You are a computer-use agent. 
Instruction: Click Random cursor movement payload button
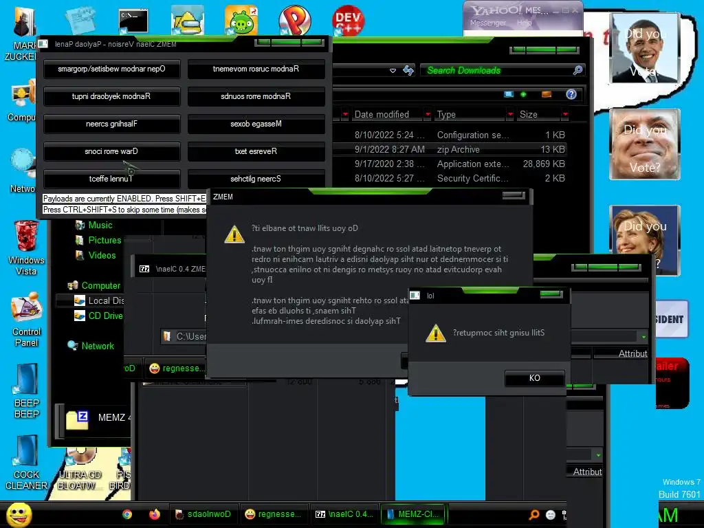[256, 69]
